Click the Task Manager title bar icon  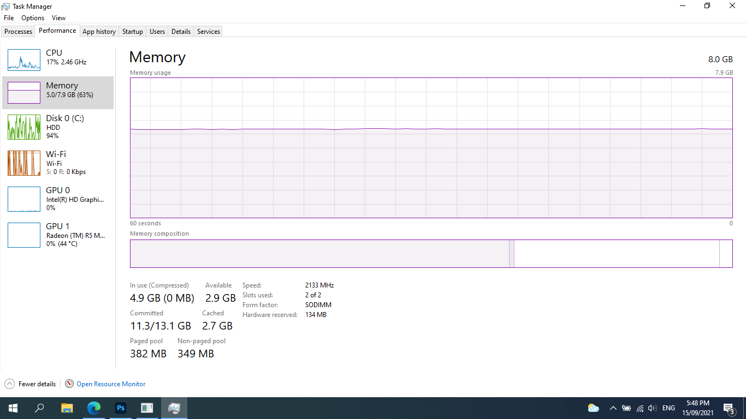tap(5, 6)
